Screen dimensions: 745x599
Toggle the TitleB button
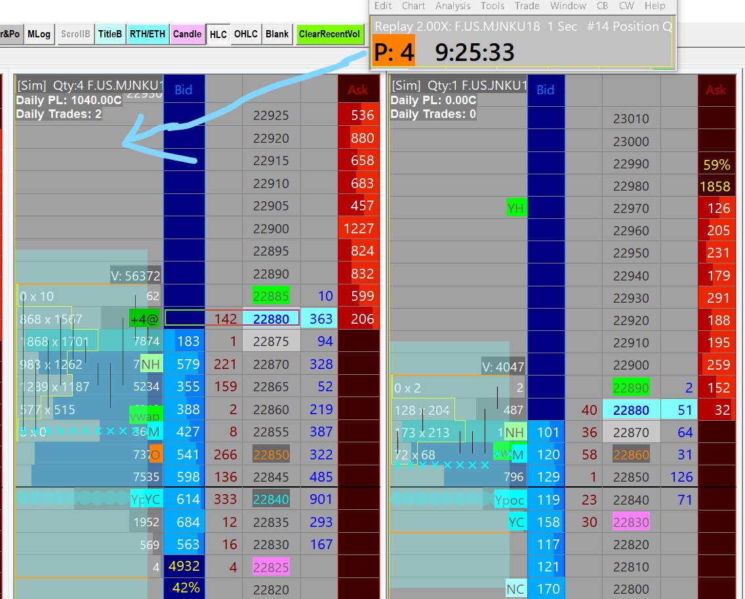[x=110, y=34]
